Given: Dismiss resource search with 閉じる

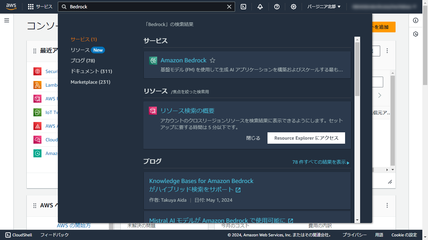Looking at the screenshot, I should 253,138.
